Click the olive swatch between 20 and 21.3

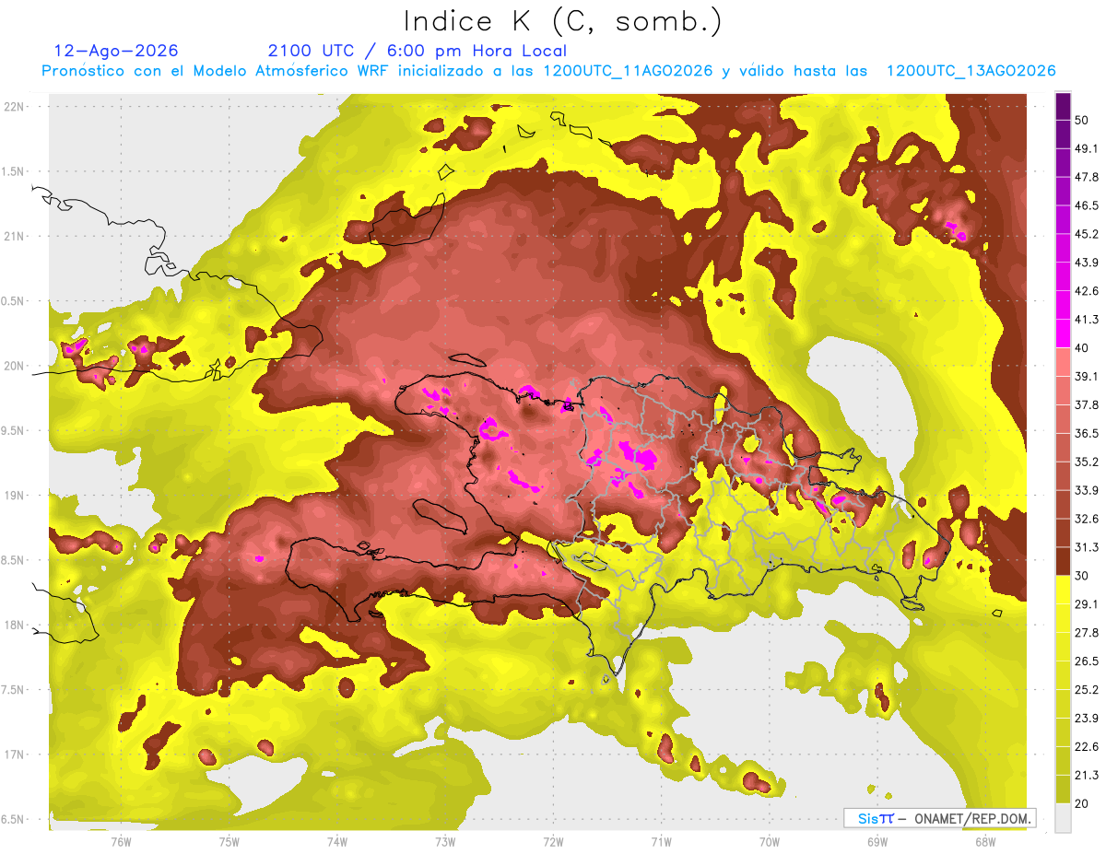[x=1063, y=790]
